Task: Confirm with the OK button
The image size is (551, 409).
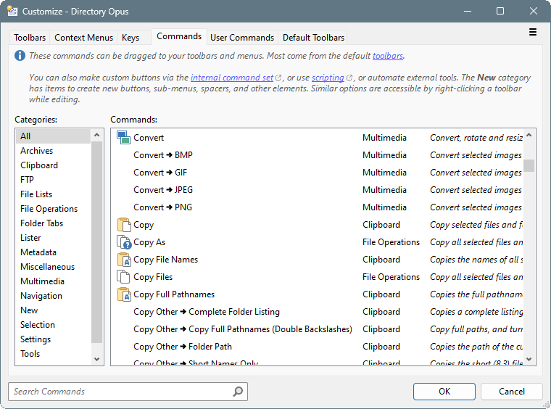Action: click(x=444, y=392)
